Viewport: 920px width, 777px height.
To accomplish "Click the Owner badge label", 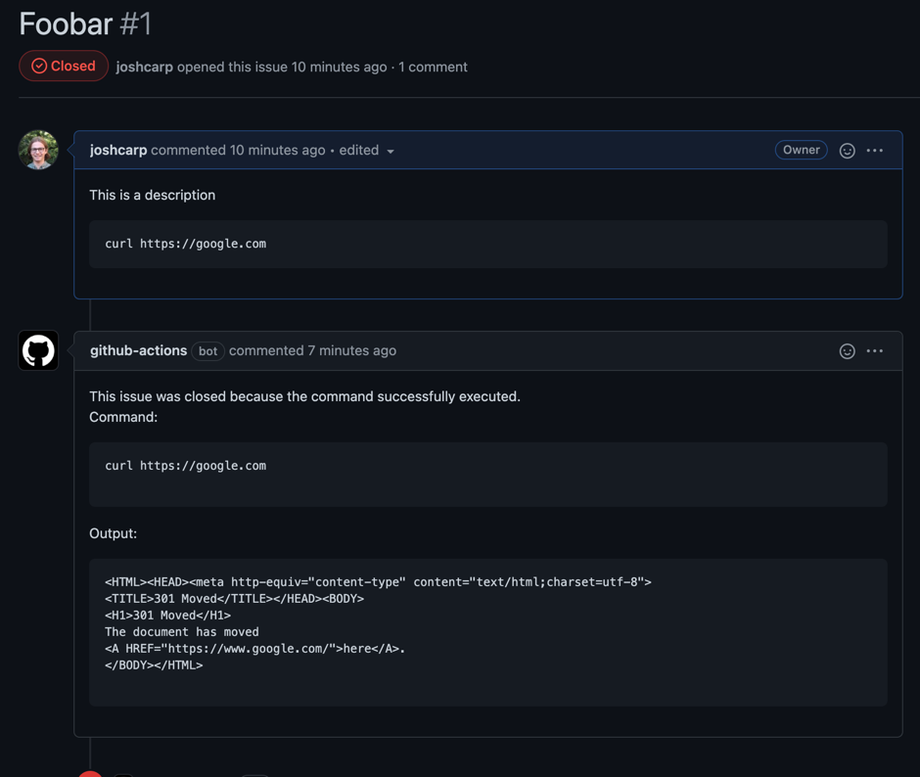I will coord(801,150).
